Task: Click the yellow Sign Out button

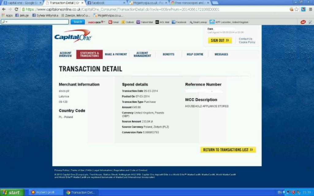Action: tap(220, 40)
